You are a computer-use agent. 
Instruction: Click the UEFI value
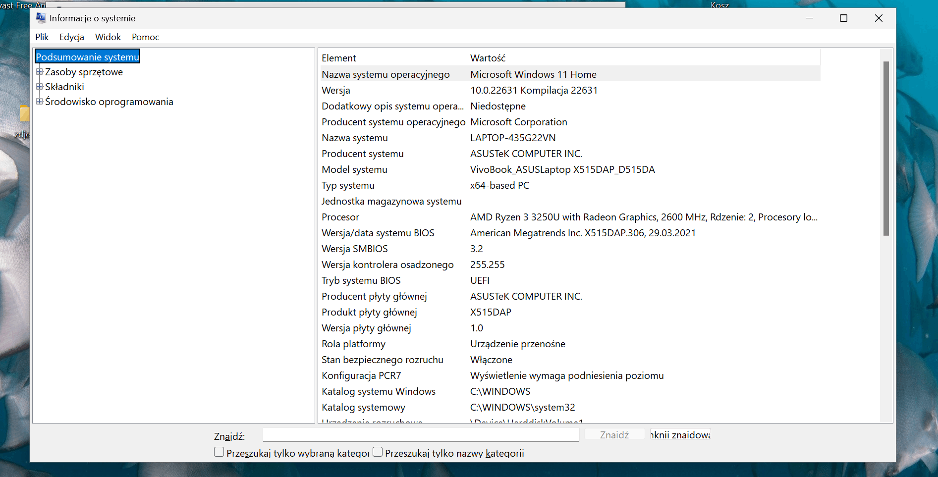[x=480, y=280]
